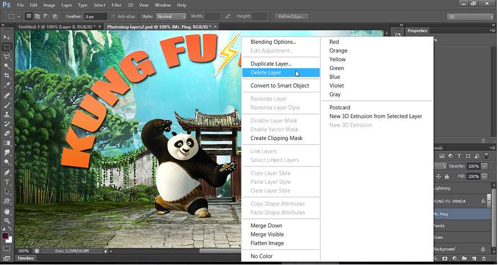Click Create adjustment layer button
The height and width of the screenshot is (265, 498).
point(455,259)
